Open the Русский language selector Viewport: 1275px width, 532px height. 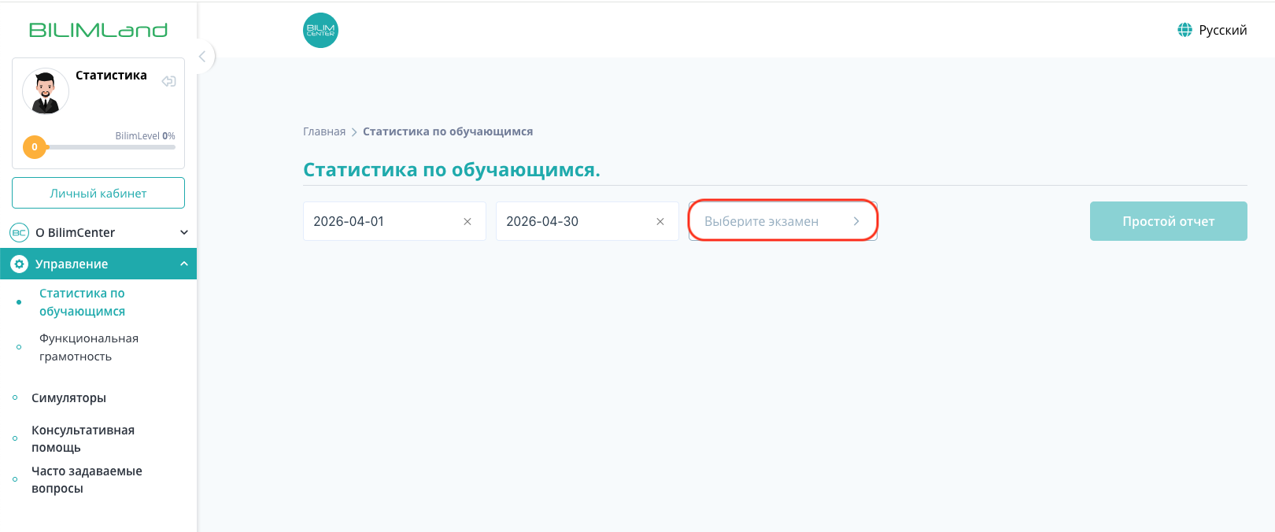point(1212,30)
